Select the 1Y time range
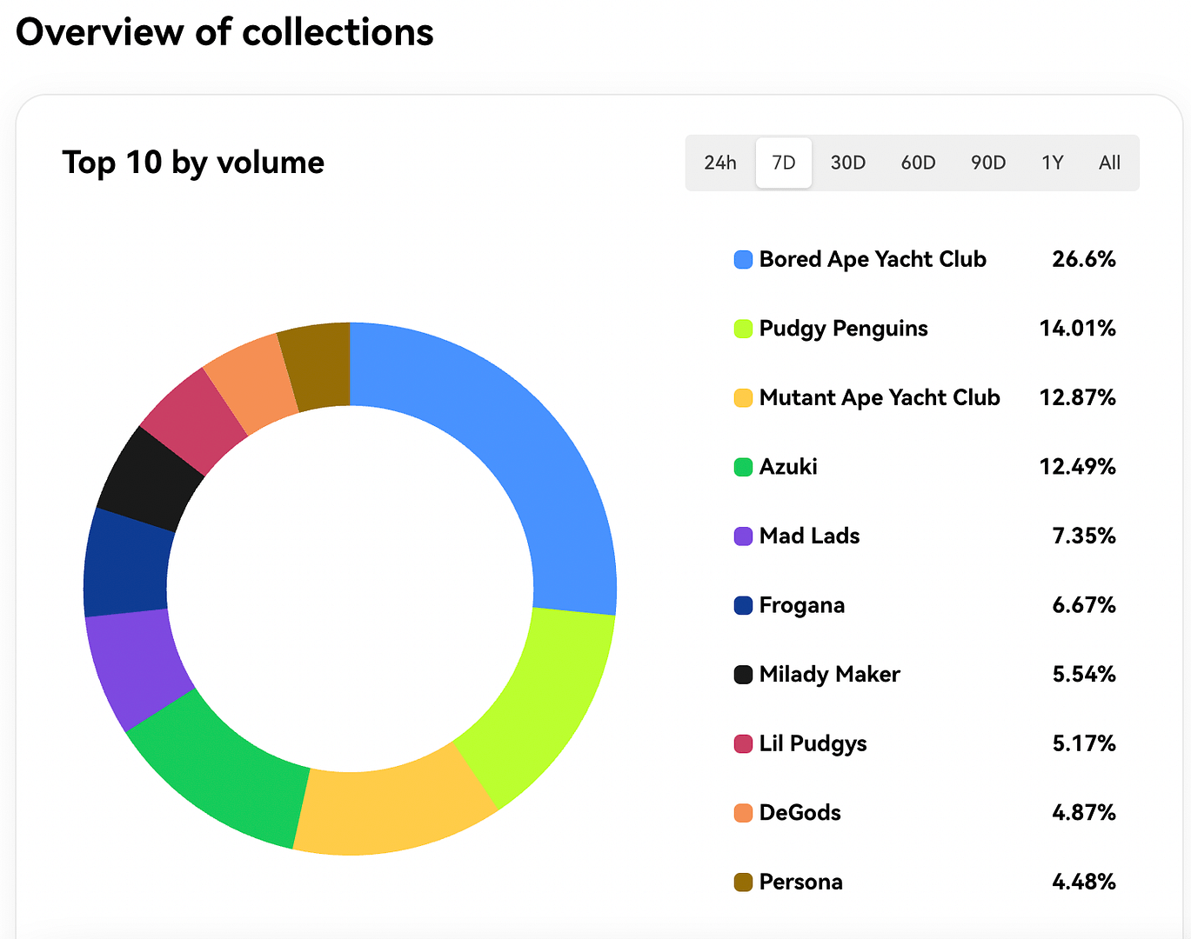This screenshot has width=1191, height=939. point(1052,163)
